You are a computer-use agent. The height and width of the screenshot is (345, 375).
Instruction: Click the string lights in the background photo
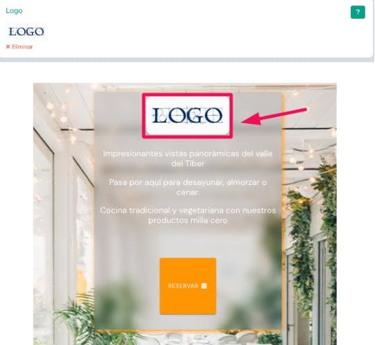tap(63, 112)
